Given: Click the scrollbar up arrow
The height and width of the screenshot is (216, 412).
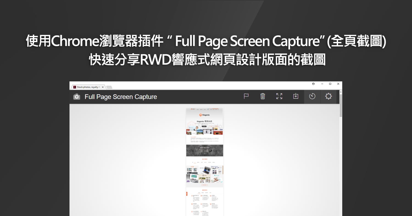Looking at the screenshot, I should point(341,92).
